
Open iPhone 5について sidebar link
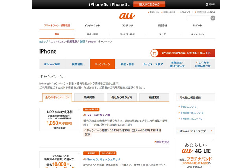pyautogui.click(x=191, y=119)
